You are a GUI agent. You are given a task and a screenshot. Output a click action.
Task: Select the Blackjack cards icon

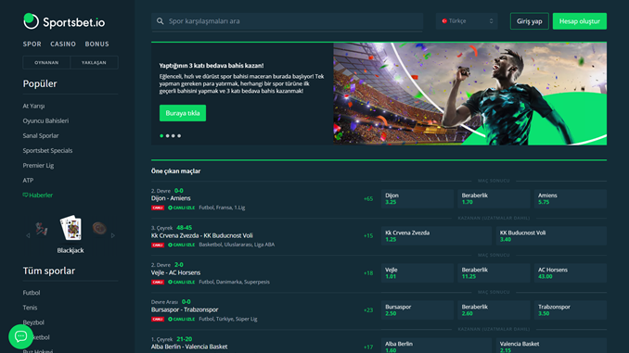[x=71, y=228]
